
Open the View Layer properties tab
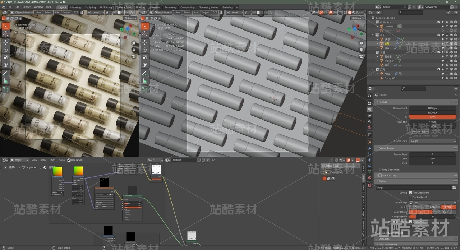[x=369, y=115]
